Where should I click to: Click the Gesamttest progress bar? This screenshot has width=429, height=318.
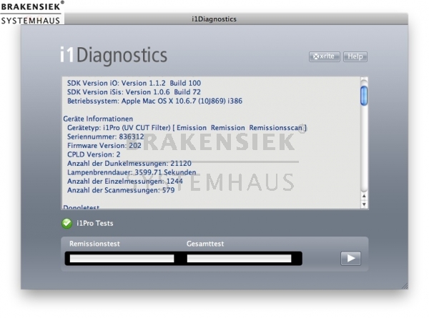coord(239,259)
